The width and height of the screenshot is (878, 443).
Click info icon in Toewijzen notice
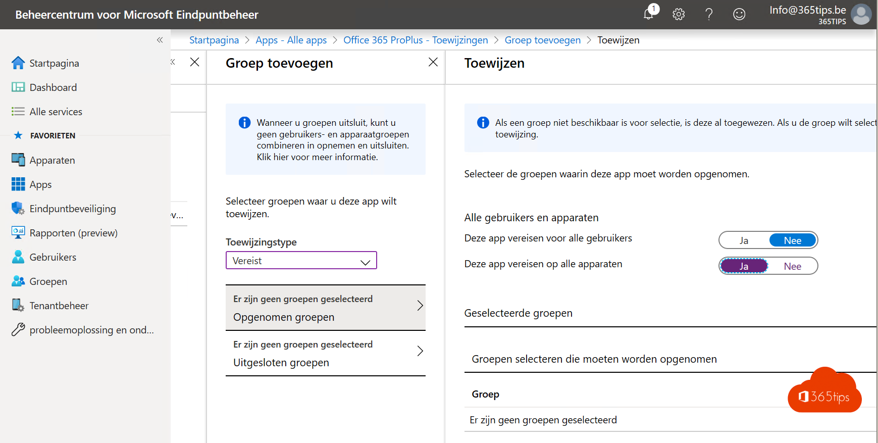(x=483, y=123)
